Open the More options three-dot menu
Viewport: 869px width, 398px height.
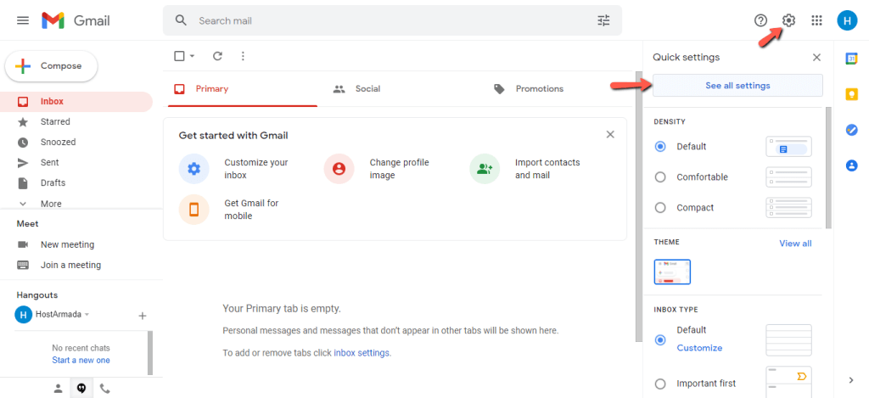point(243,56)
